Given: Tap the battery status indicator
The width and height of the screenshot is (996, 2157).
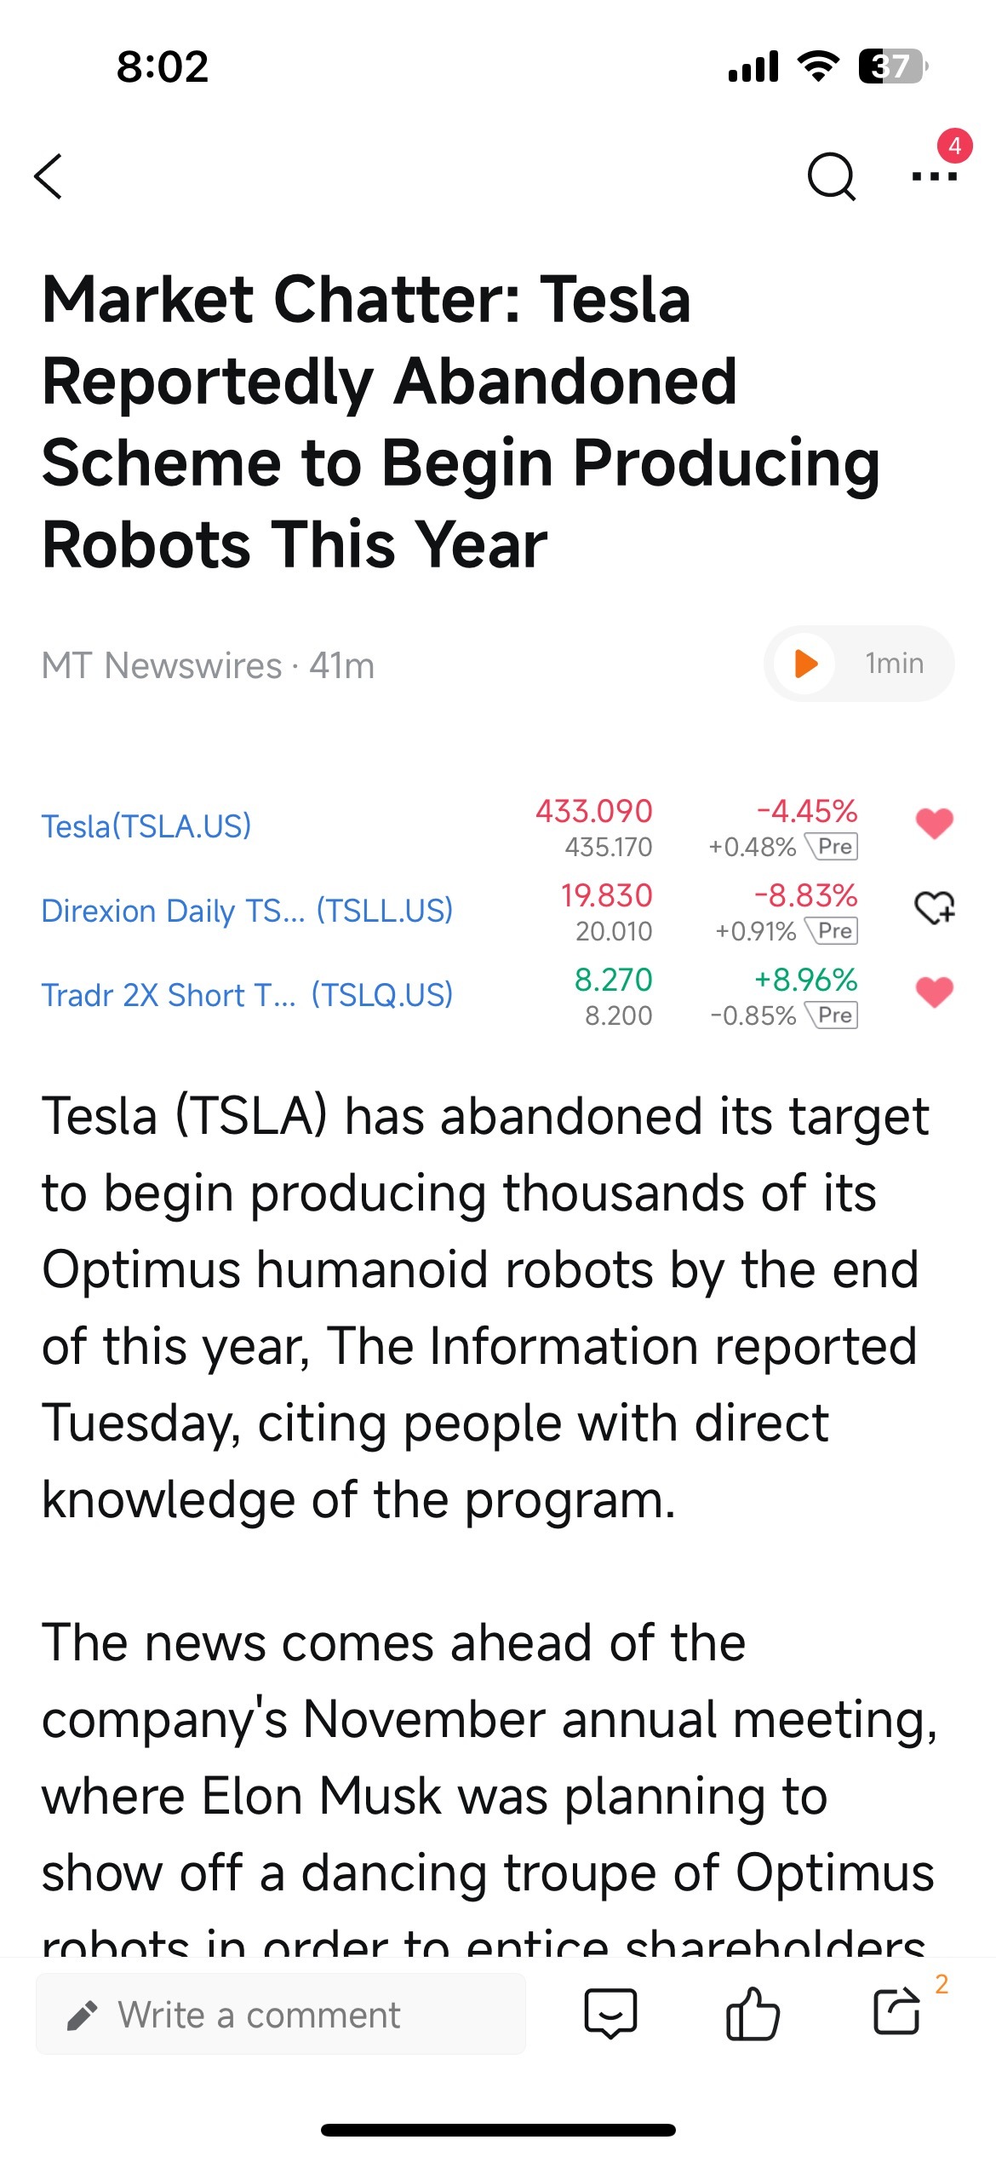Looking at the screenshot, I should [892, 66].
